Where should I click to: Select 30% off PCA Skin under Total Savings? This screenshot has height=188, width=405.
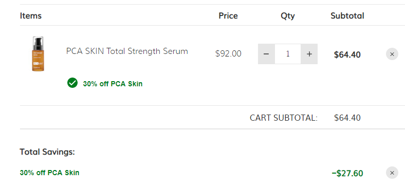49,173
